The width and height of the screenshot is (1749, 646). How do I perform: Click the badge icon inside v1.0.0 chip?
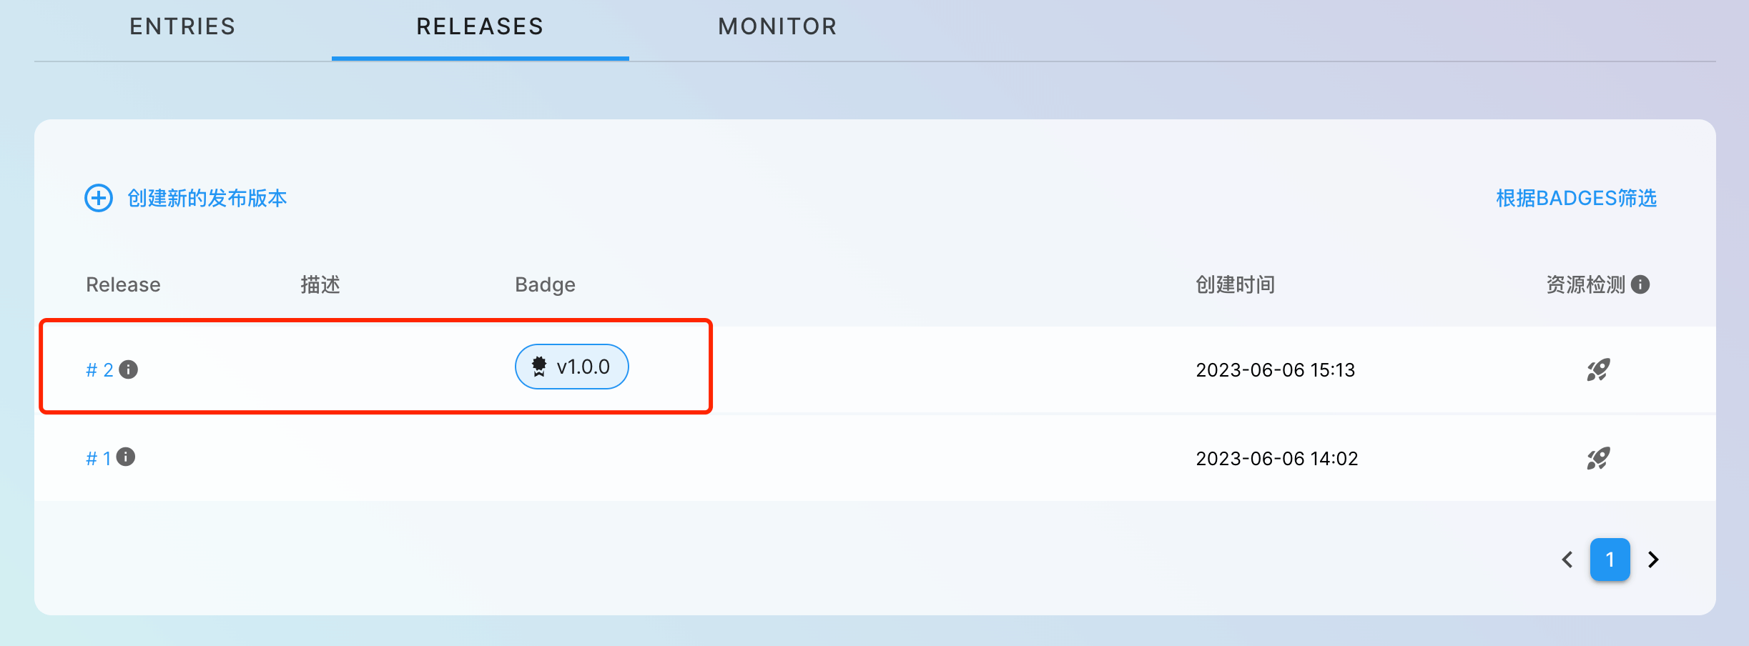(539, 367)
